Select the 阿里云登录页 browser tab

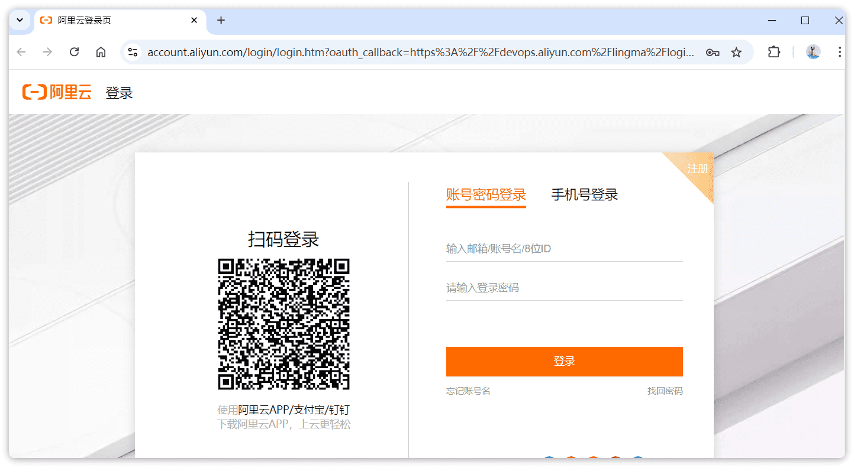tap(120, 20)
